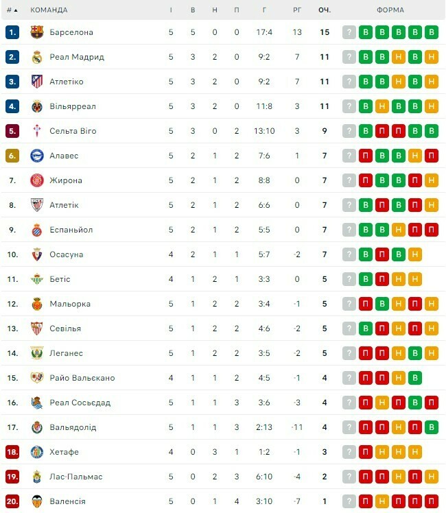Viewport: 446px width, 513px height.
Task: Click the Barcelona club crest icon
Action: click(37, 32)
